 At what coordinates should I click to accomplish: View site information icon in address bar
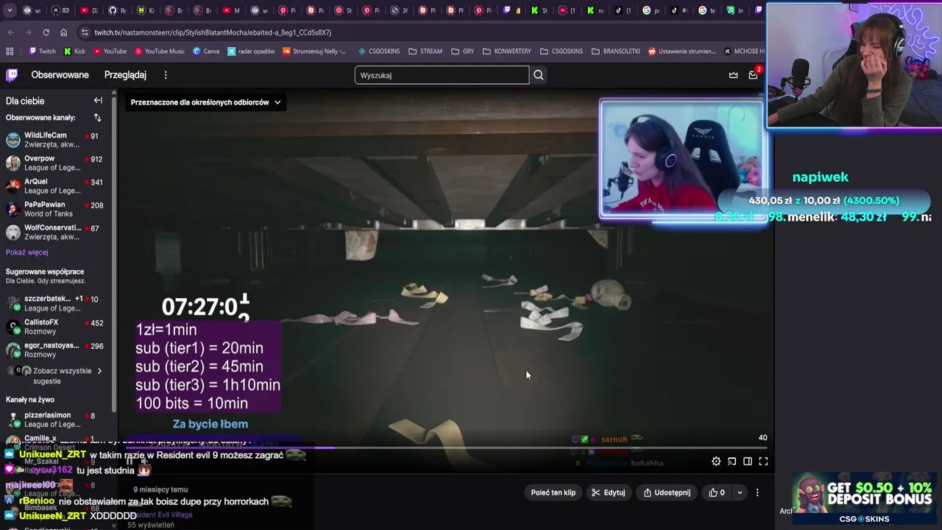[x=85, y=32]
